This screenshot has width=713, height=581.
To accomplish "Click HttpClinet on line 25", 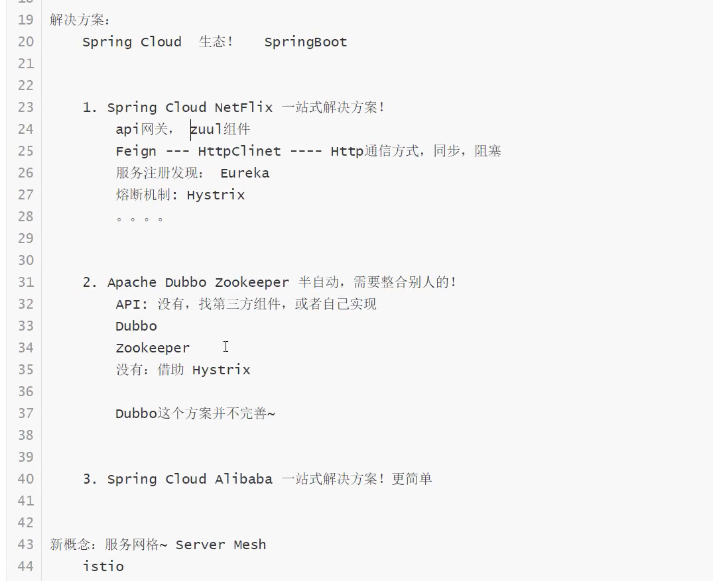I will [239, 152].
